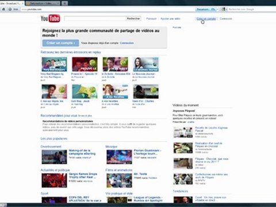Open the Tendances section heading
Screen dimensions: 276x207
pos(181,191)
